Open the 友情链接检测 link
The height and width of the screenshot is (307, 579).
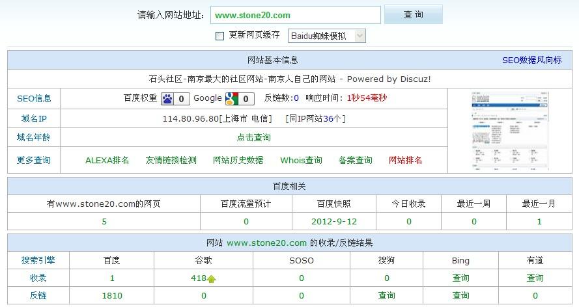(171, 160)
